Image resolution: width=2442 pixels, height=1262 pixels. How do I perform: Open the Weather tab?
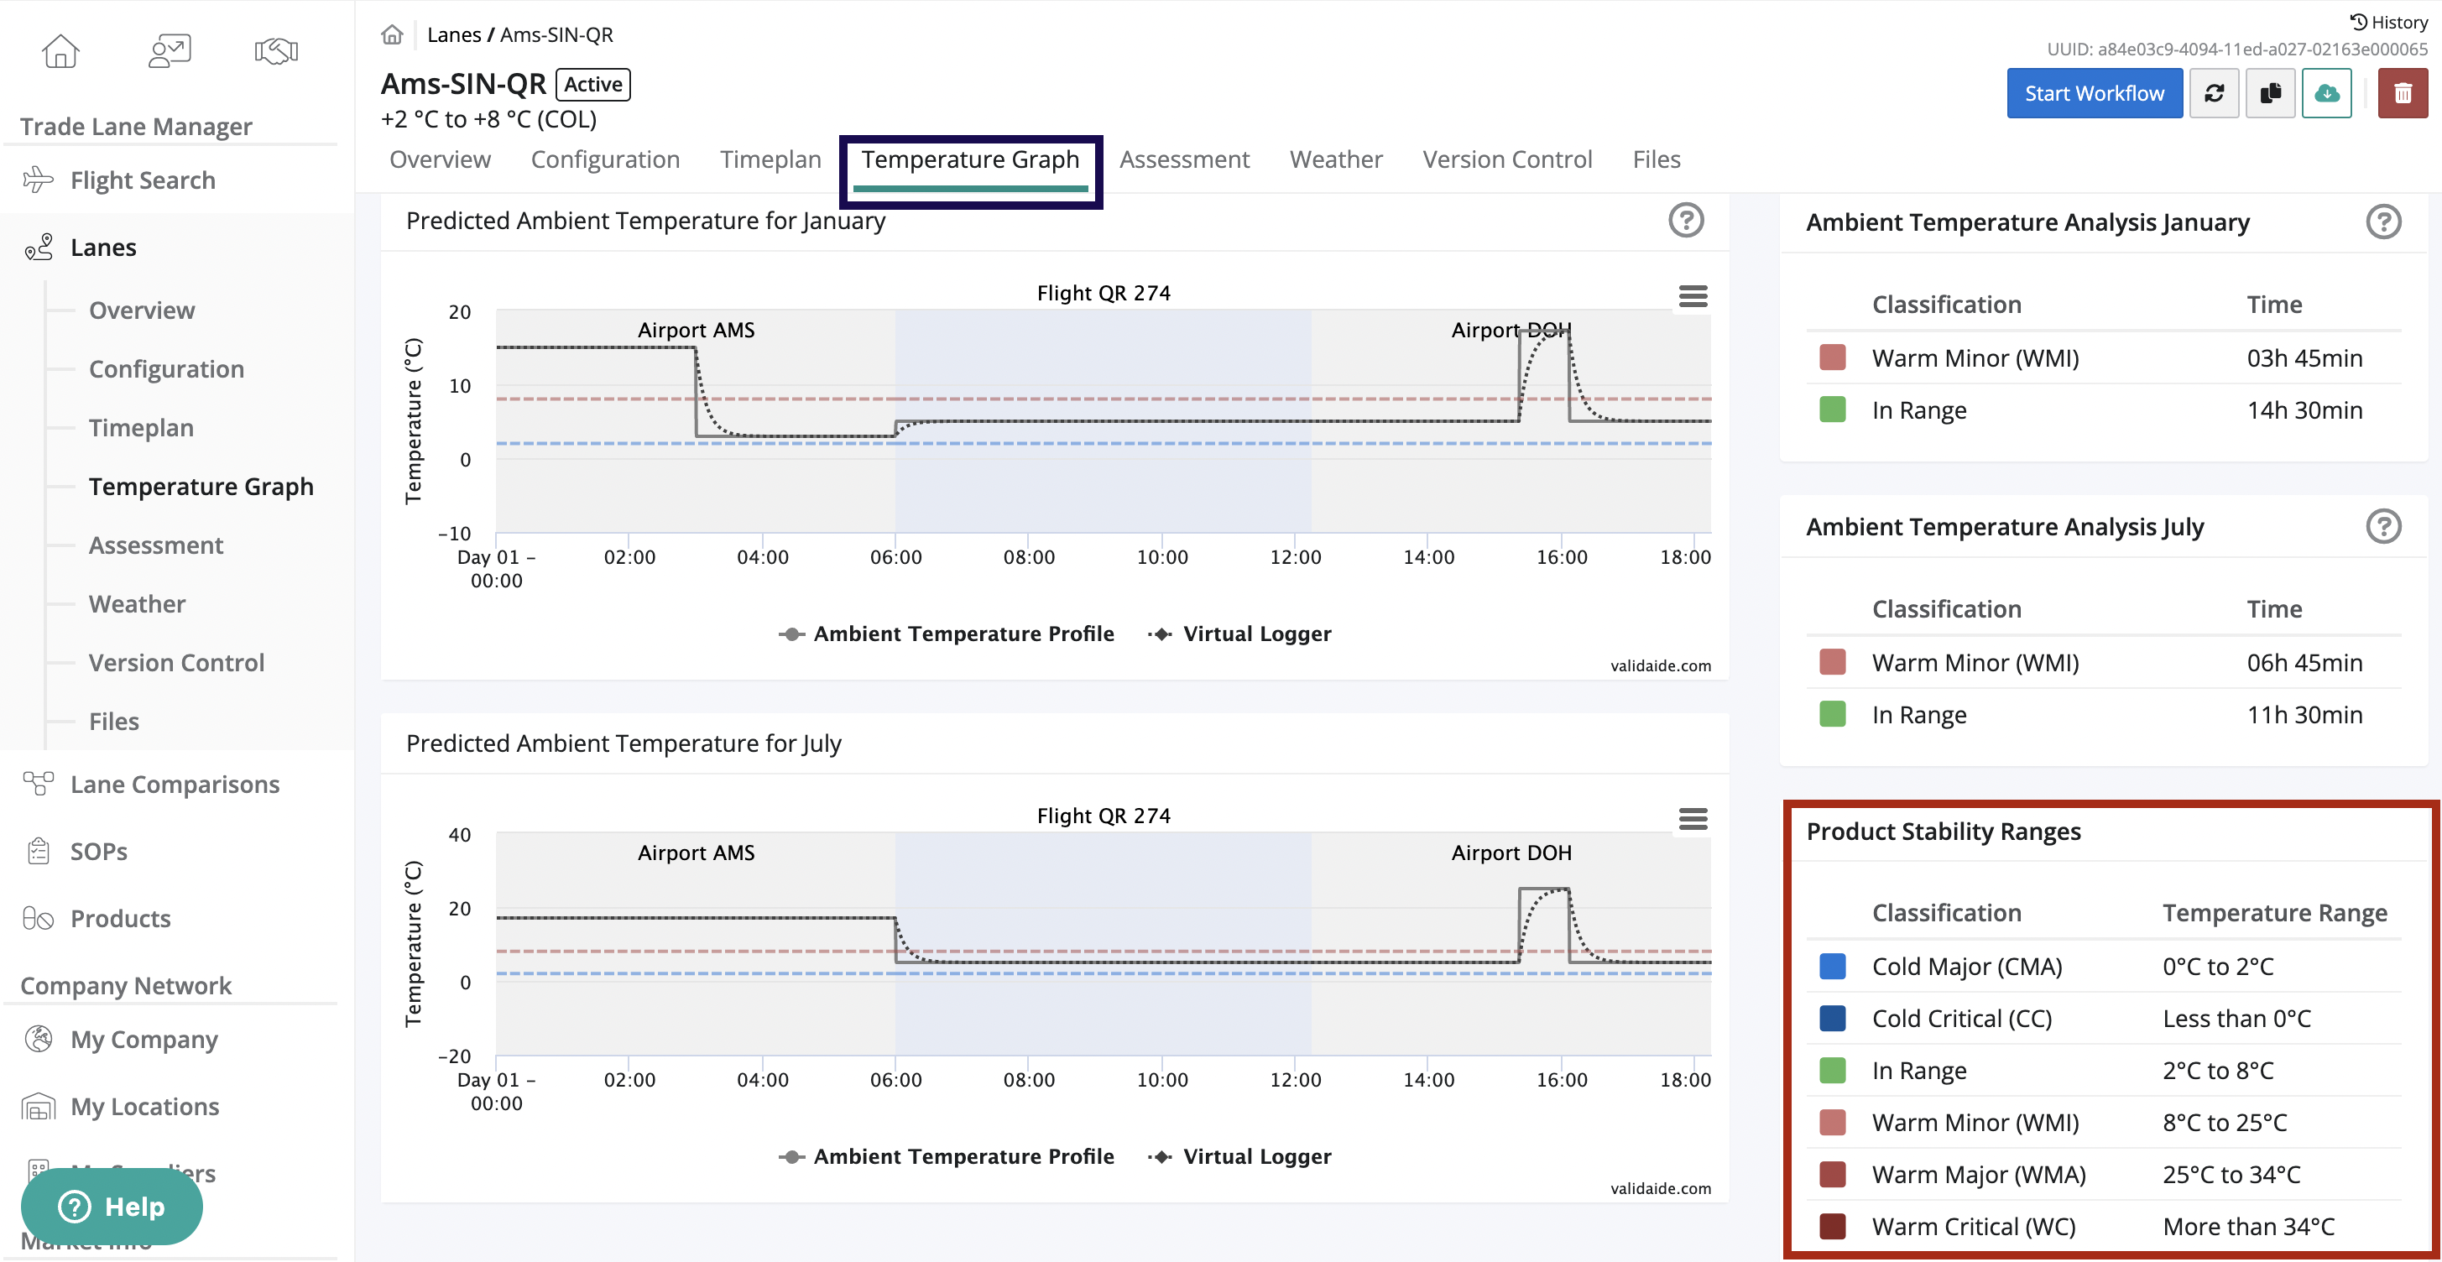(x=1335, y=159)
